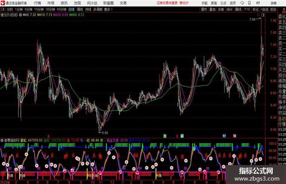Viewport: 286px width, 184px height.
Task: Open the 行情 menu
Action: click(38, 3)
